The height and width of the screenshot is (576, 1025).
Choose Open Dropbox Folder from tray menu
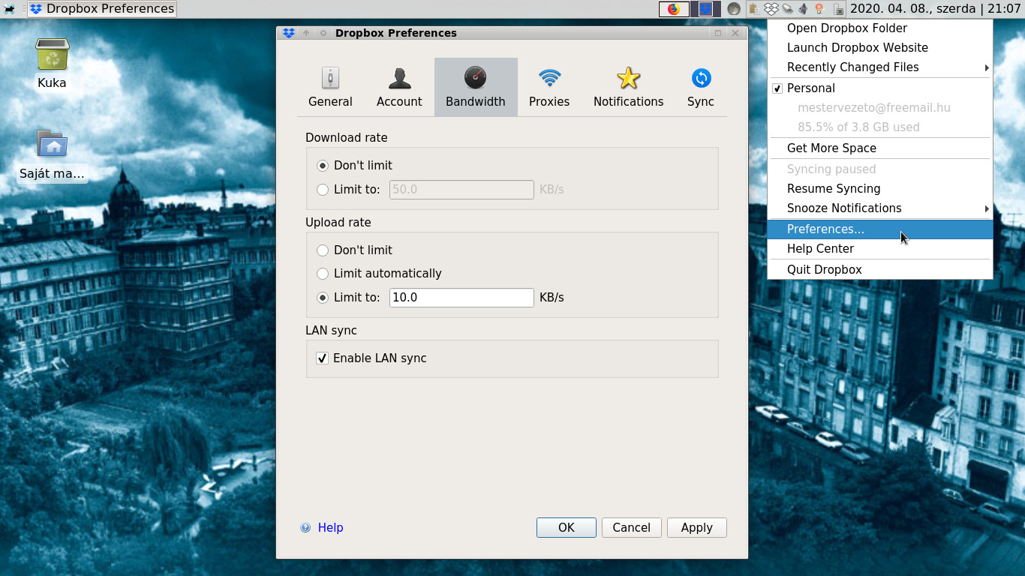pos(880,28)
